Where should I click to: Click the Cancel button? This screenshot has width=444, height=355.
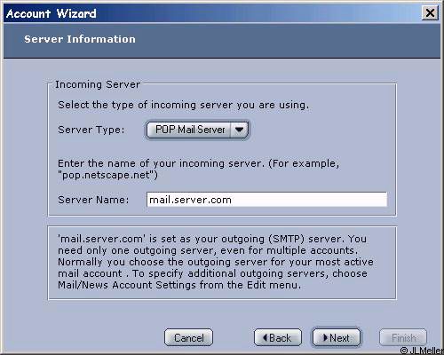point(189,337)
